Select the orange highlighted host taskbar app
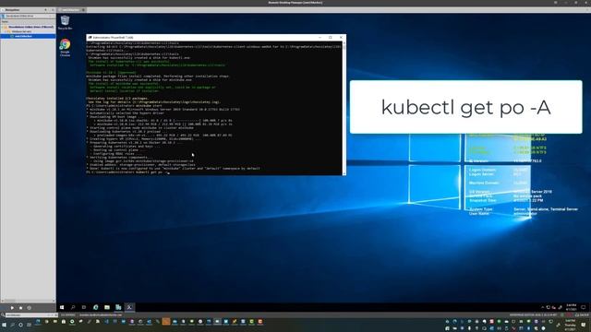 coord(166,322)
